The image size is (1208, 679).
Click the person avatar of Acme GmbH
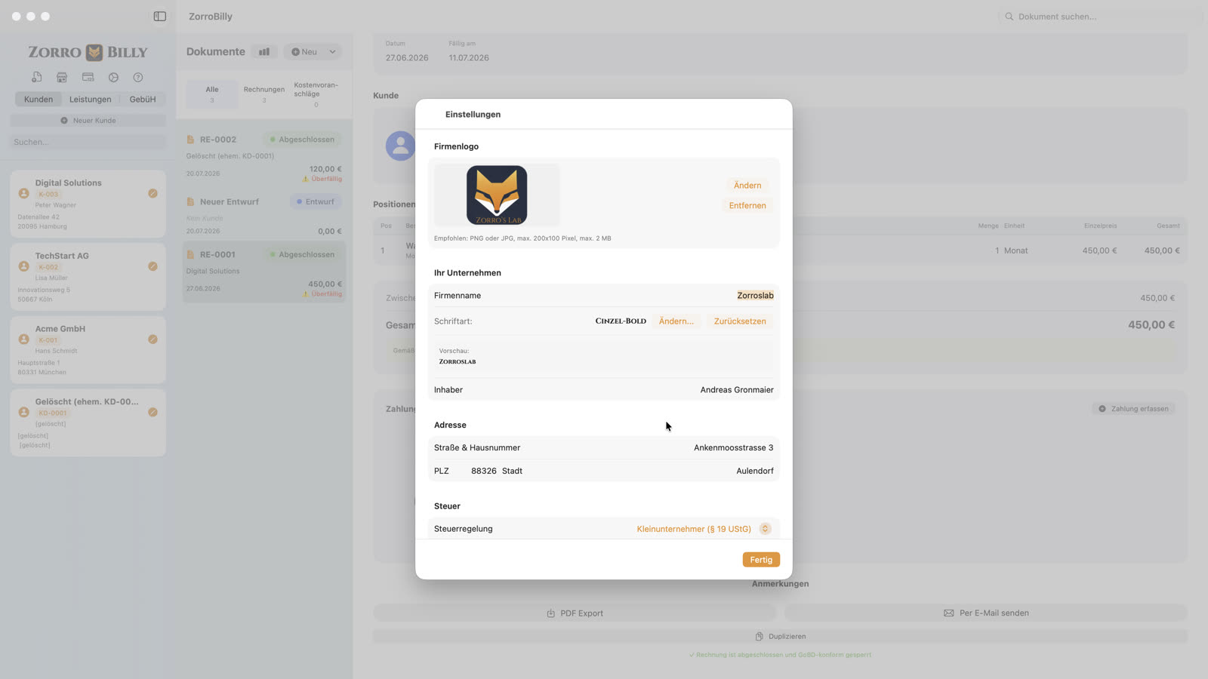[x=23, y=339]
